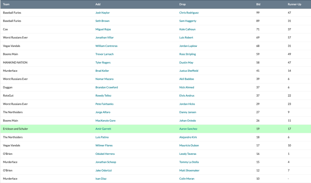Click the Wilmer Flores link
311x183 pixels.
(x=104, y=145)
